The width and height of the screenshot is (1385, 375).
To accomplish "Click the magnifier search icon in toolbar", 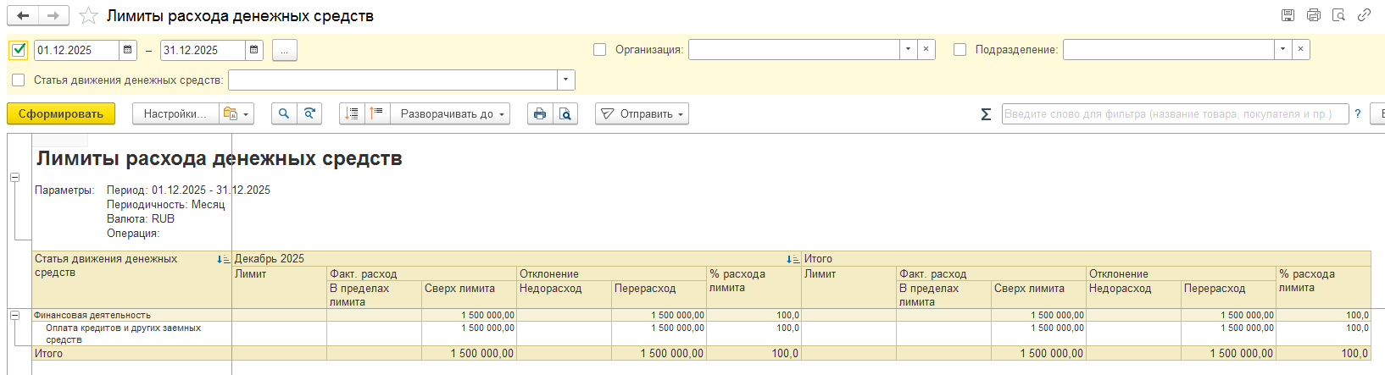I will (284, 113).
